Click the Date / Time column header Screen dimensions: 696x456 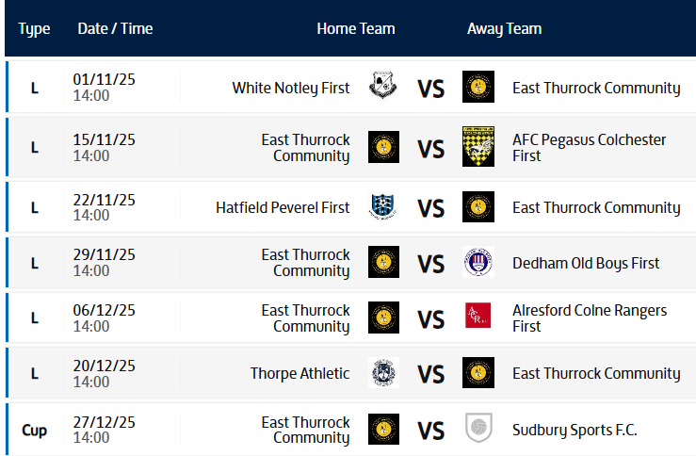click(x=115, y=28)
